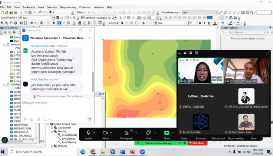Click the Type here to search box

[x=42, y=152]
